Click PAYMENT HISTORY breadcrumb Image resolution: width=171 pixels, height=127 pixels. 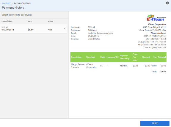(x=23, y=3)
